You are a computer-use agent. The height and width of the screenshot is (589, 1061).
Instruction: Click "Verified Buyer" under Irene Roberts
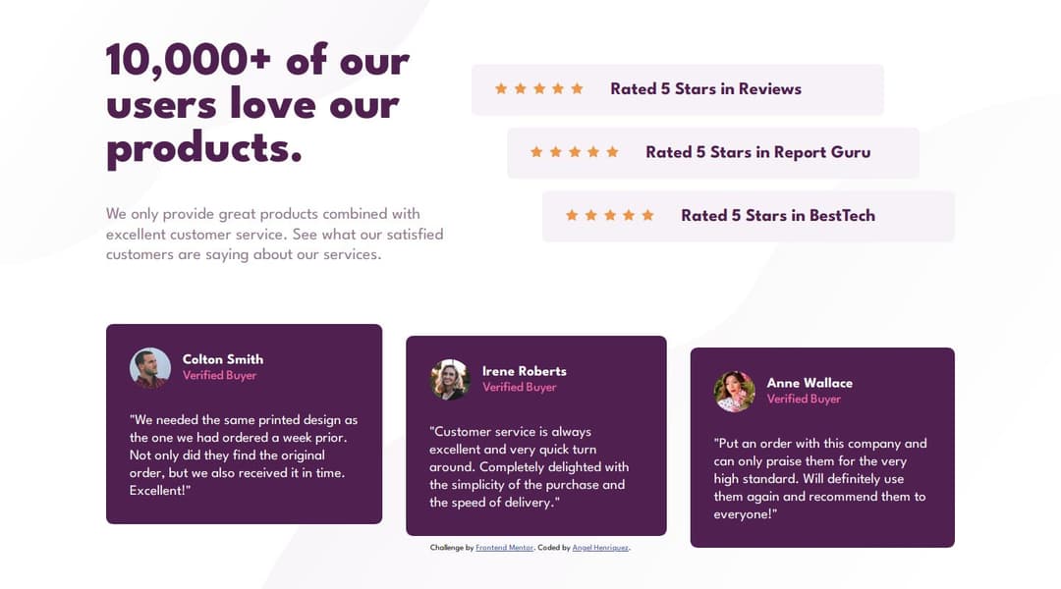coord(519,388)
